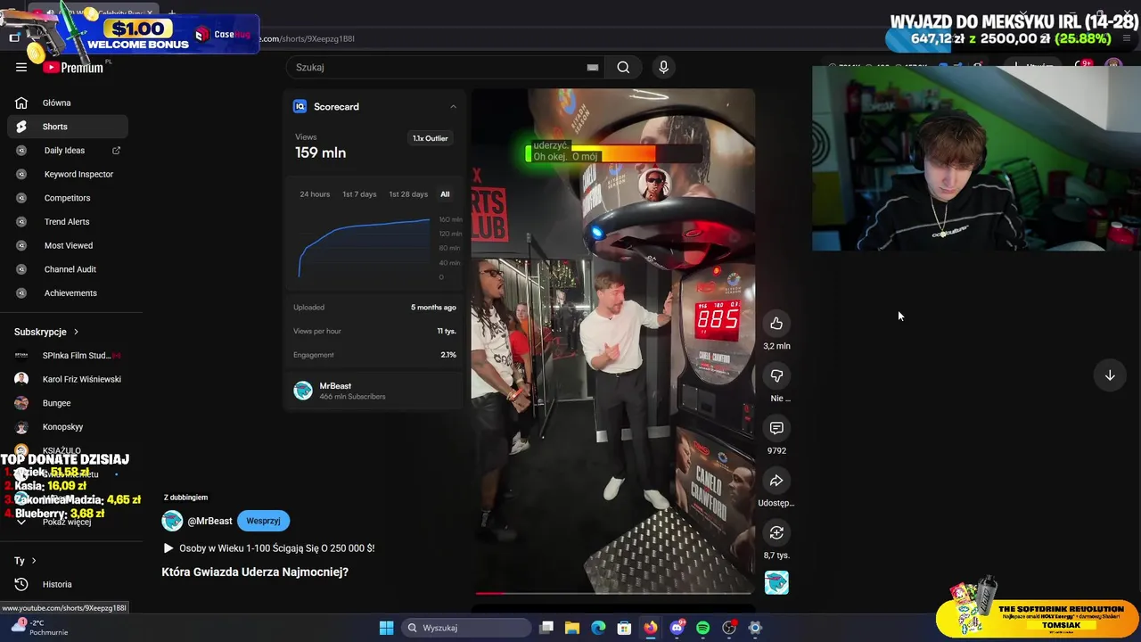
Task: Like the Short with thumbs up
Action: click(776, 323)
